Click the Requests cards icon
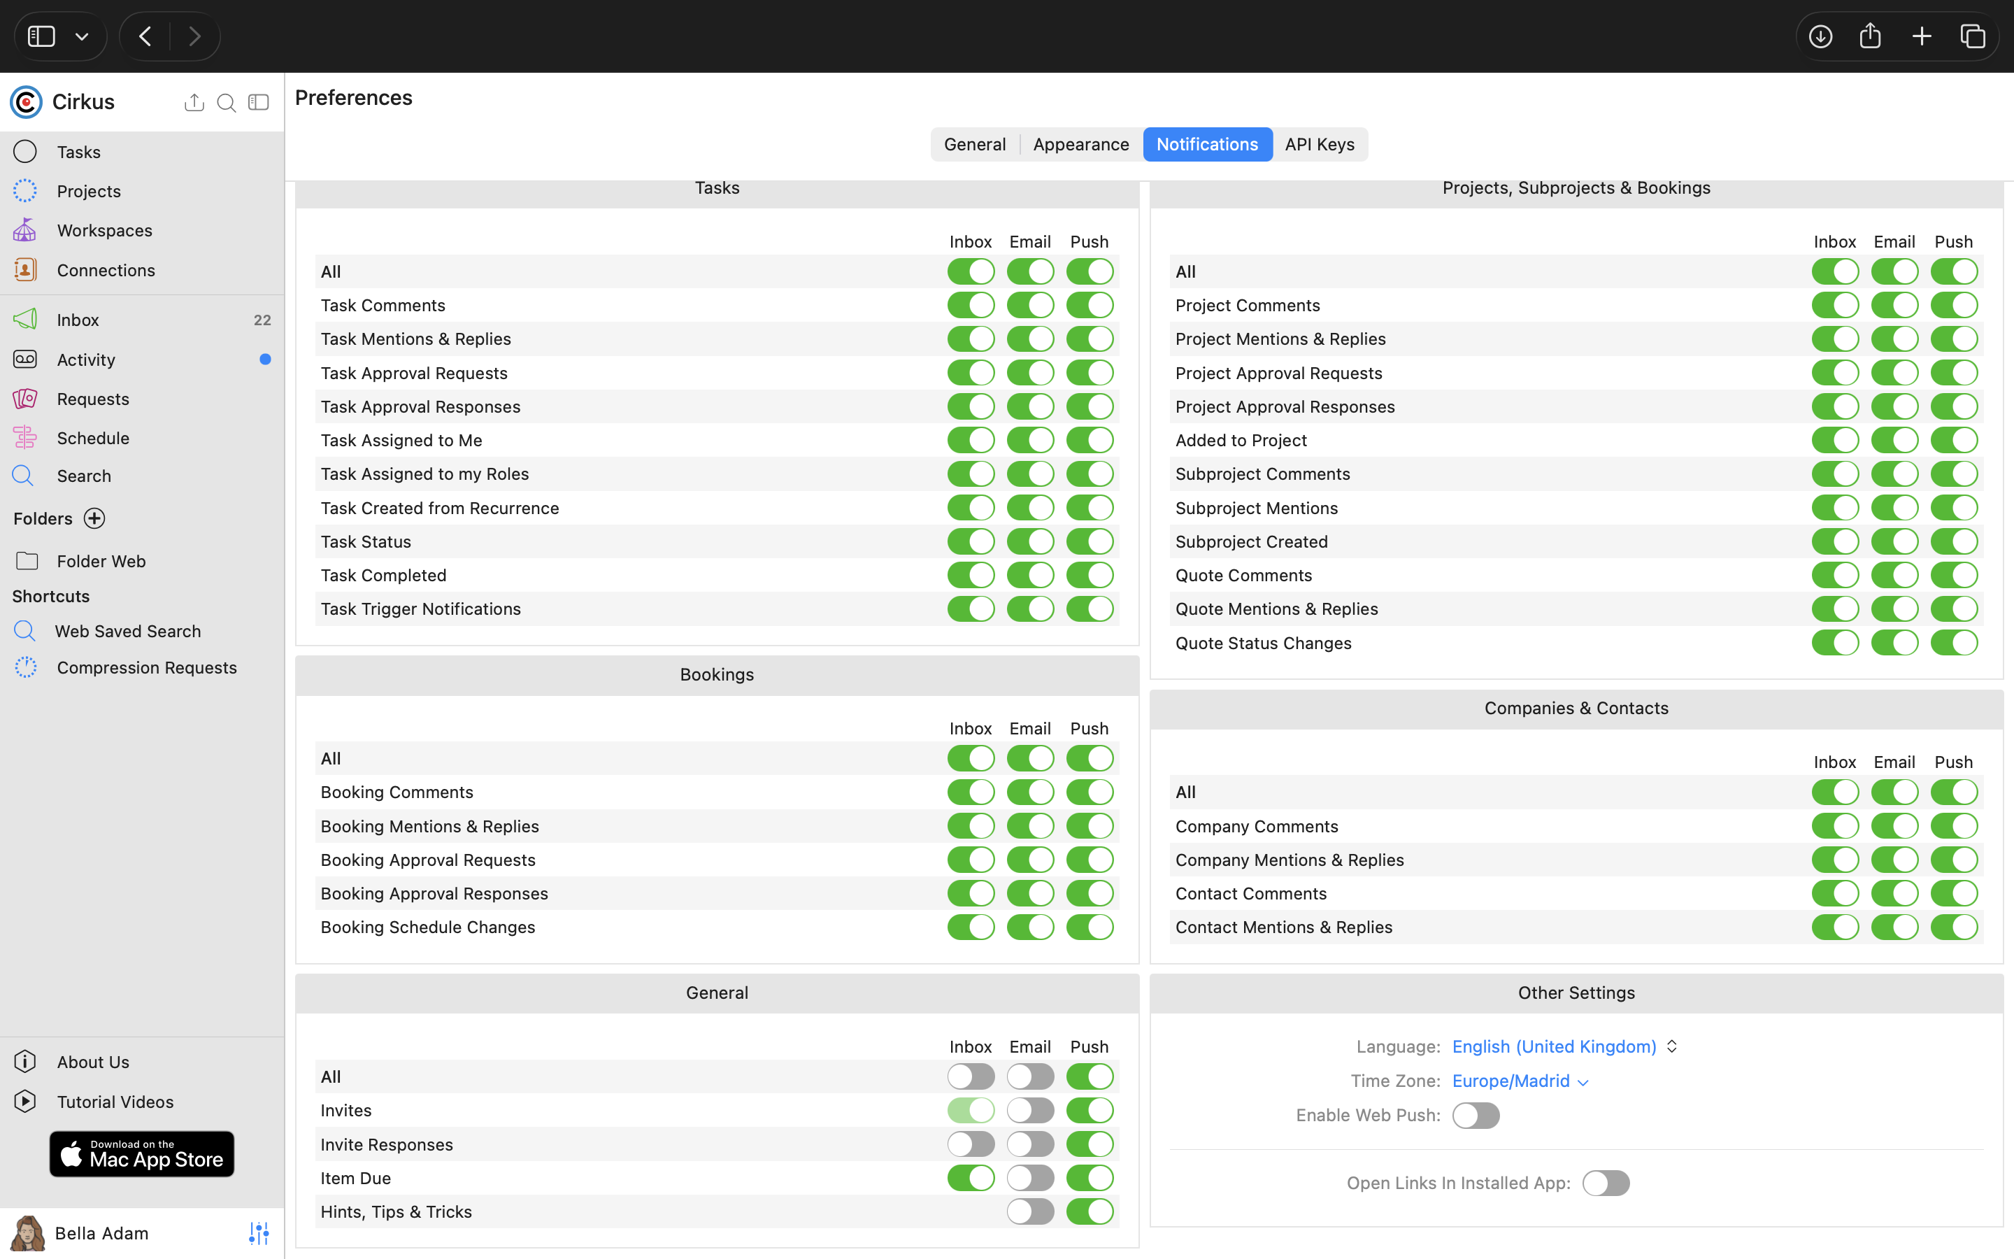 [x=25, y=399]
